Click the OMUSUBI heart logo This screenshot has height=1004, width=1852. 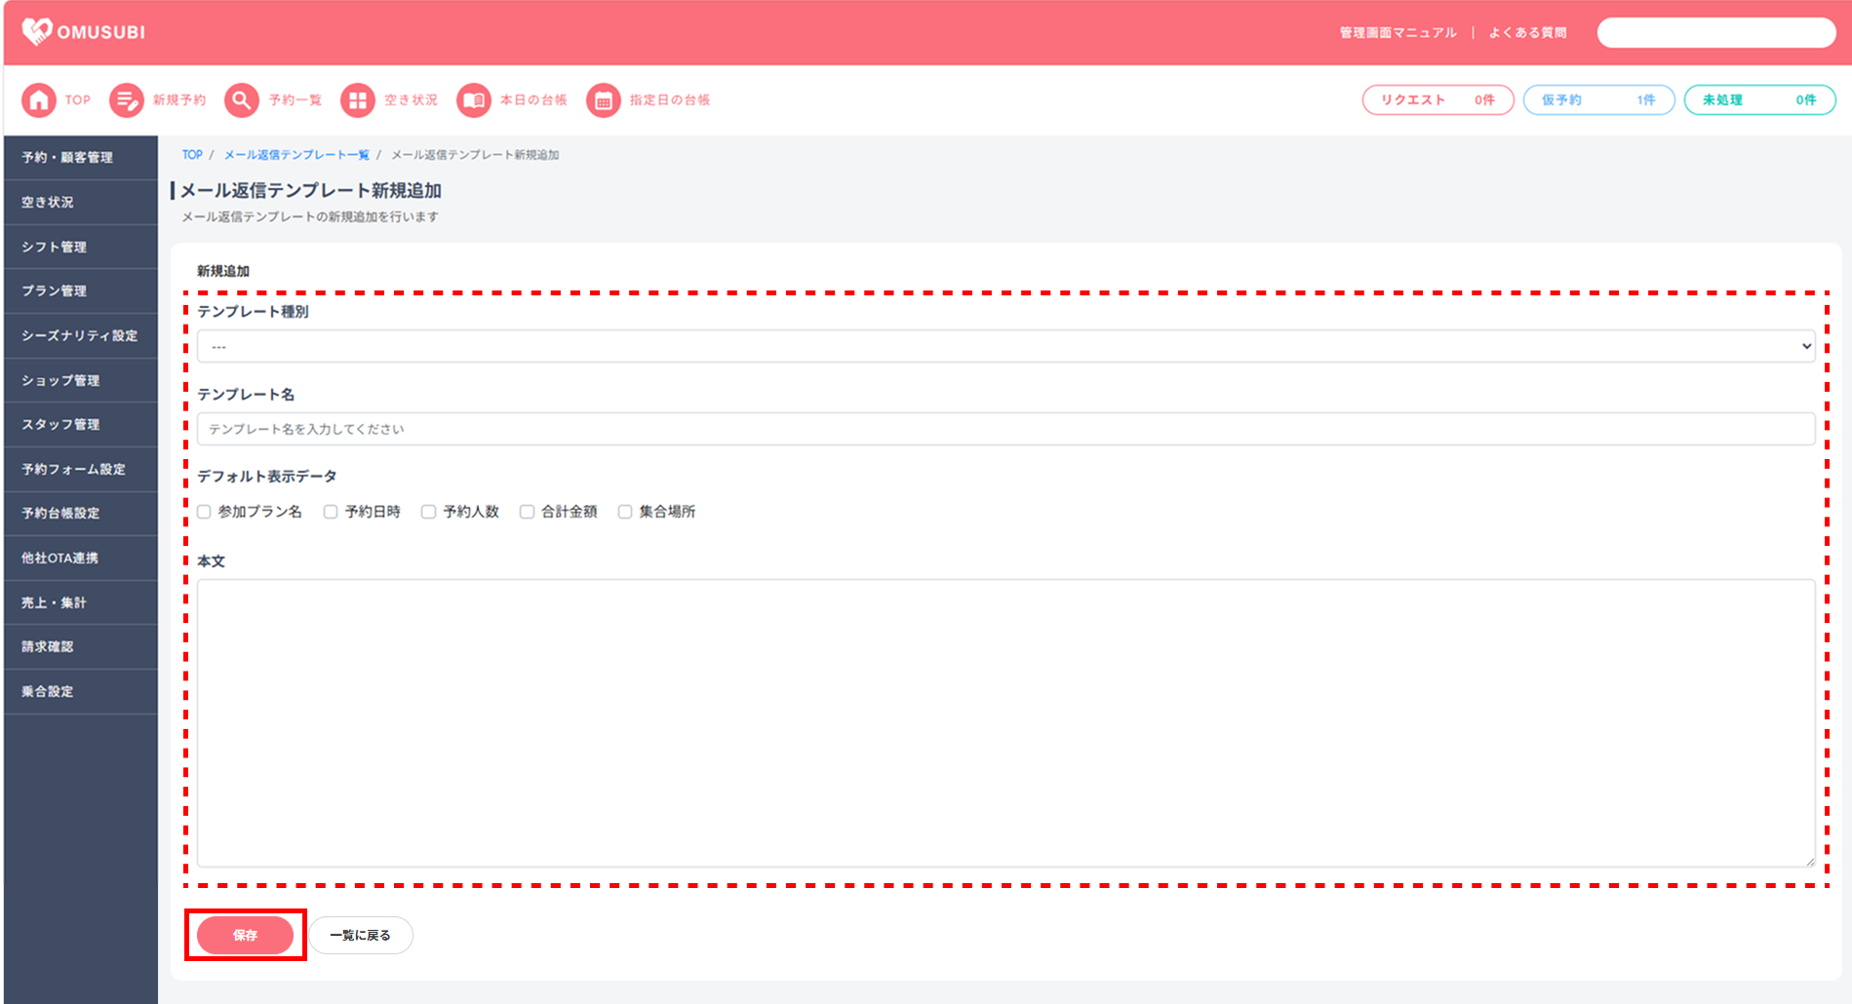point(37,31)
